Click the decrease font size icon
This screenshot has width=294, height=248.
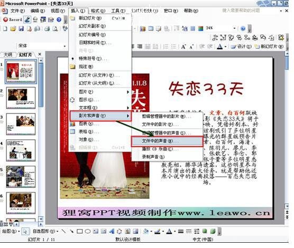point(191,46)
